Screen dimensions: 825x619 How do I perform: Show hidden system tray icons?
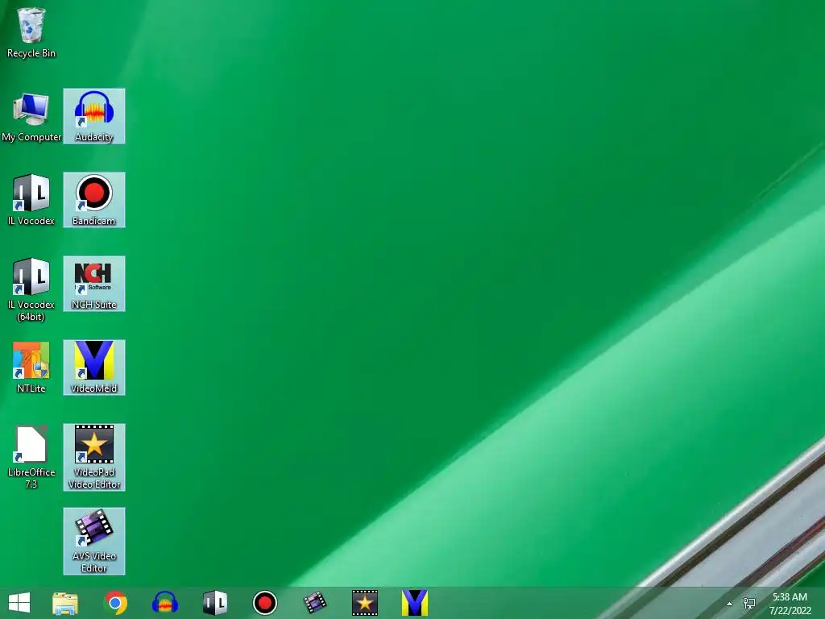(729, 604)
